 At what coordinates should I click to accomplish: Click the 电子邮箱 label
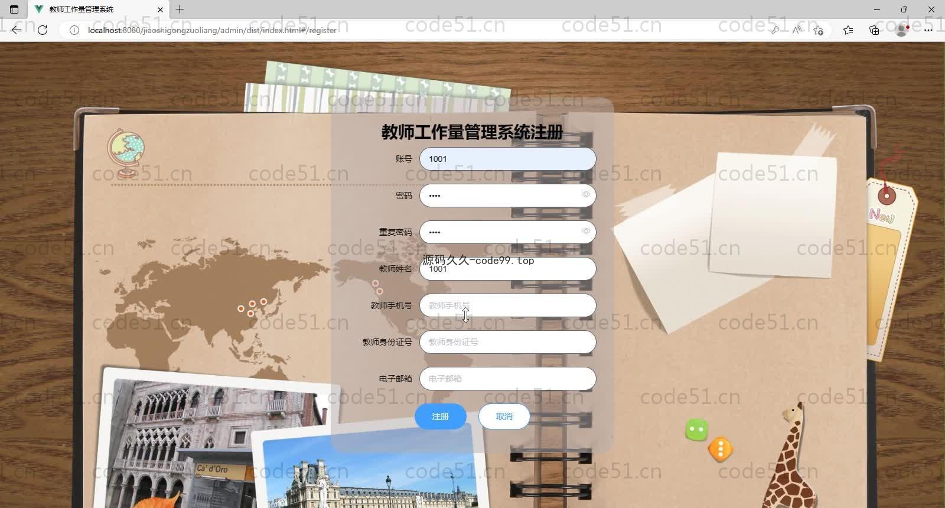coord(396,379)
